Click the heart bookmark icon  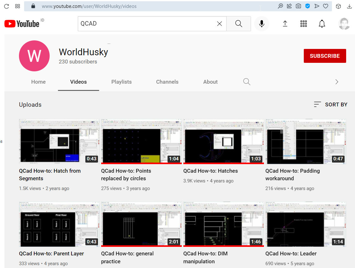(326, 6)
